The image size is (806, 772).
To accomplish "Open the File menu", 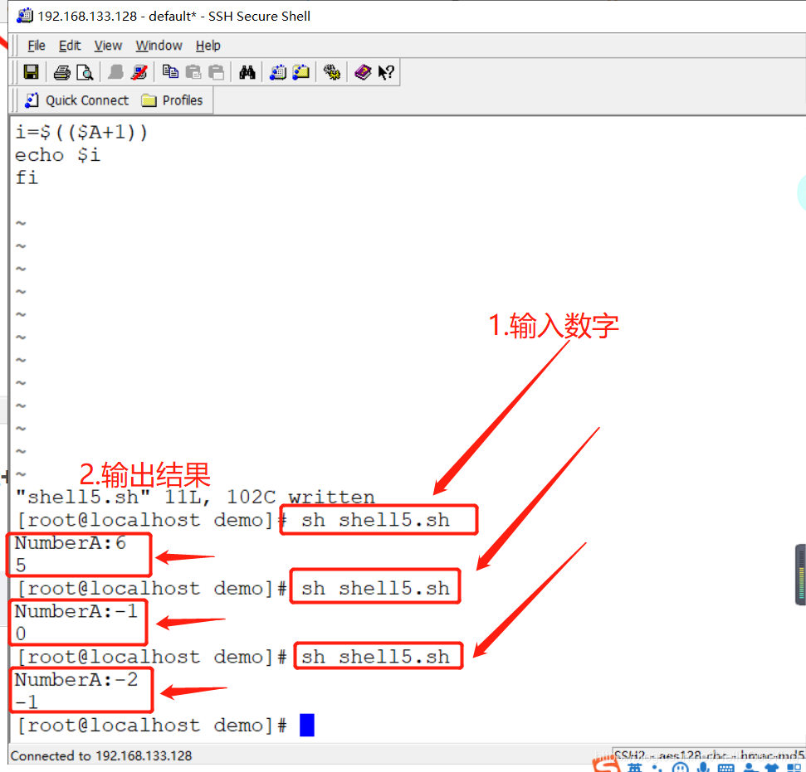I will coord(36,46).
